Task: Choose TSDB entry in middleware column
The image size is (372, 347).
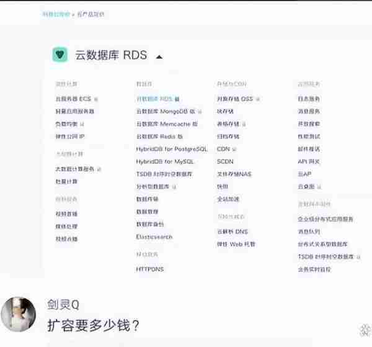Action: pyautogui.click(x=326, y=257)
